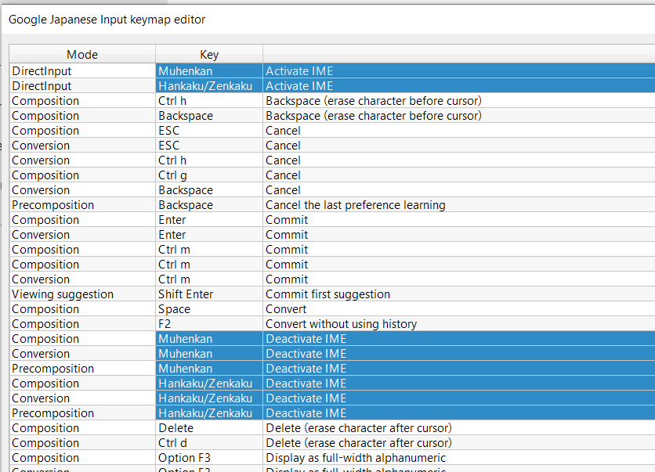Select the Backspace key cell in the Conversion row
The image size is (655, 472).
click(x=209, y=190)
